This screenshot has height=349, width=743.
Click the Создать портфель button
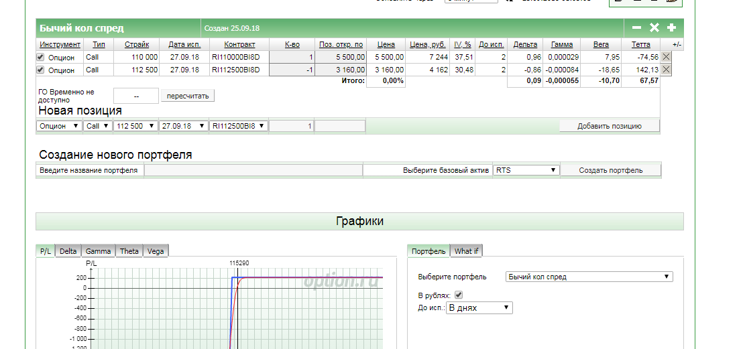[610, 170]
